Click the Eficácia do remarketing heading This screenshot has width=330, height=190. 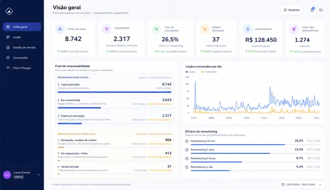(201, 131)
